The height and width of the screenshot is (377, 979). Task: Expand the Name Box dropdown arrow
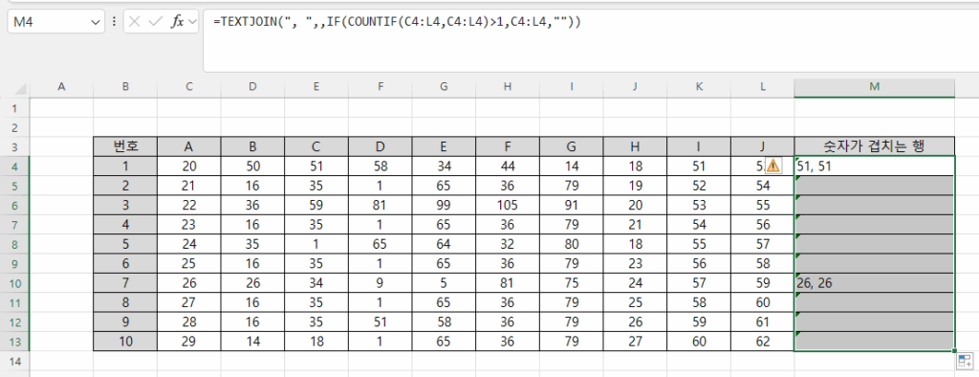pyautogui.click(x=96, y=21)
